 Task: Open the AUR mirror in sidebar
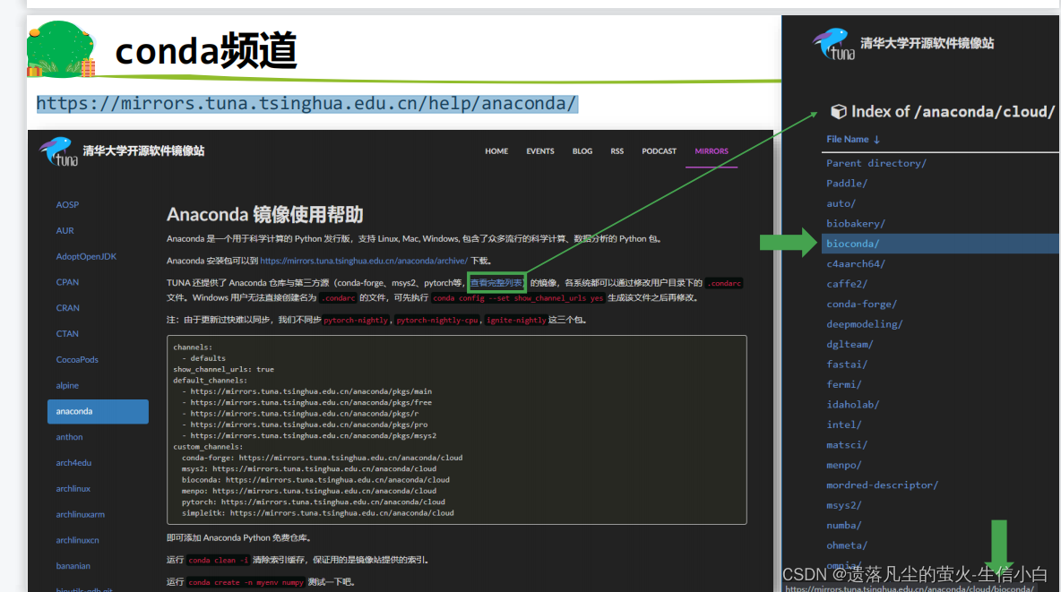[65, 230]
